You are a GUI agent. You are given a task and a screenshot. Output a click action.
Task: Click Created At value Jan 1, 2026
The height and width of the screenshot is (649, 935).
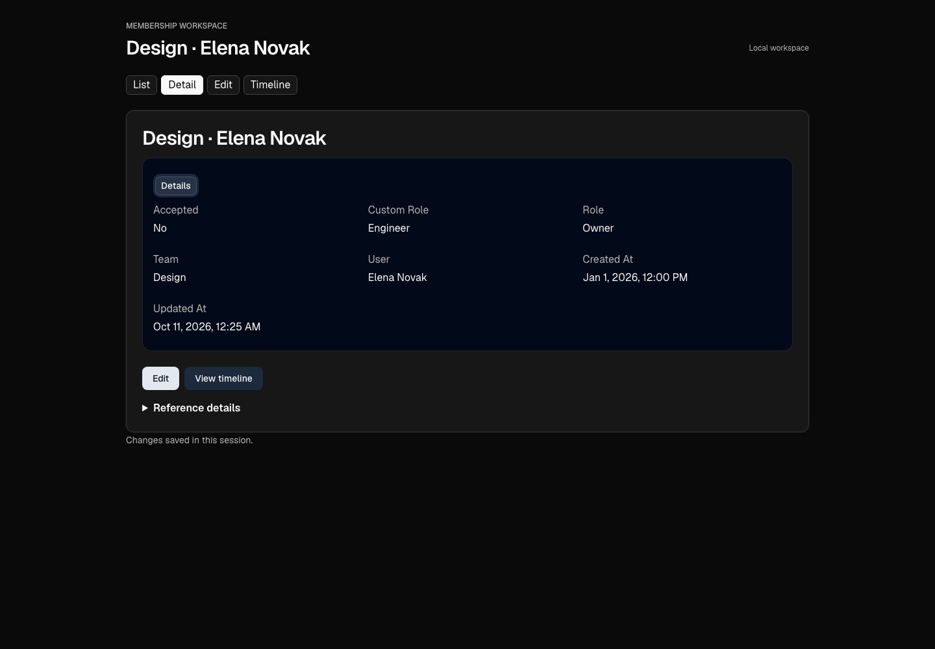(x=635, y=278)
